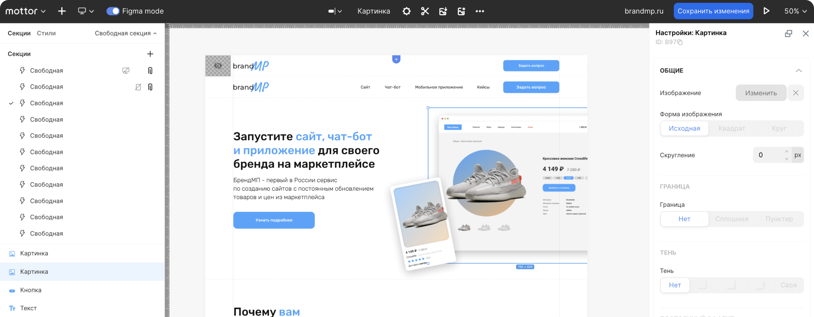The width and height of the screenshot is (814, 317).
Task: Click the scissors cut icon
Action: [x=425, y=11]
